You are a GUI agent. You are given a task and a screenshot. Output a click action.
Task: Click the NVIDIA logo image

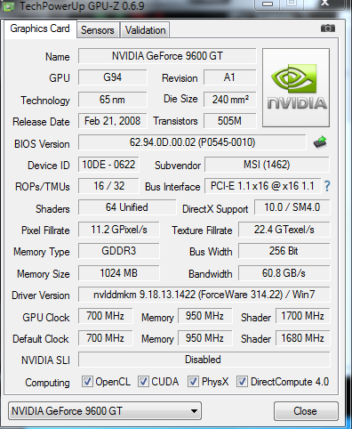[296, 87]
